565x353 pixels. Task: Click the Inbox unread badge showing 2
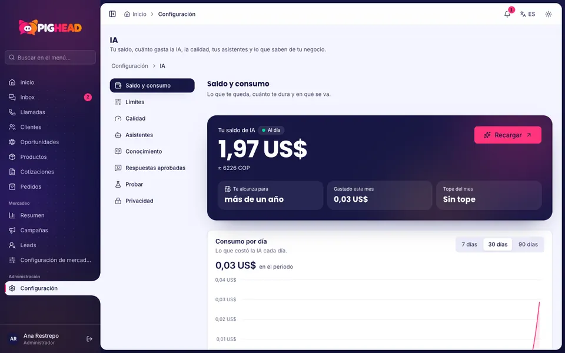click(x=88, y=97)
